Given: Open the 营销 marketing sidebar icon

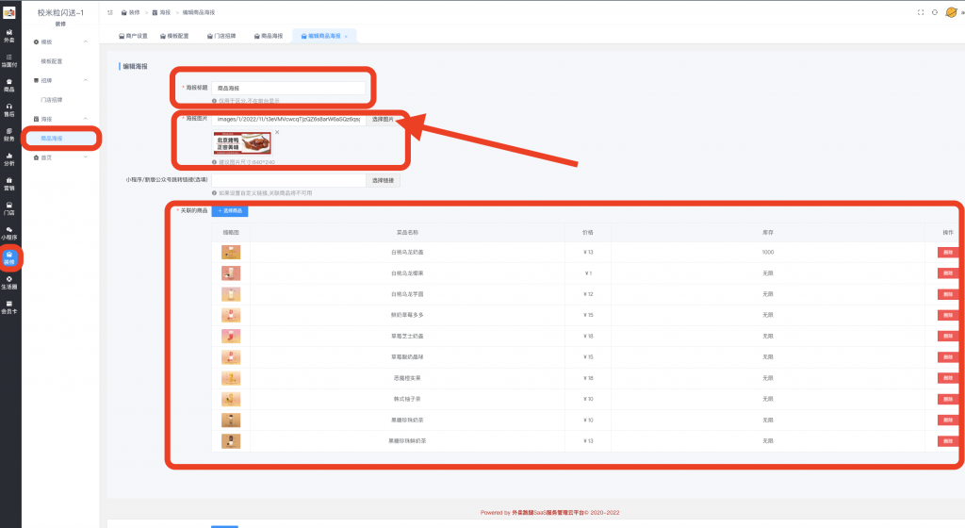Looking at the screenshot, I should click(x=9, y=183).
